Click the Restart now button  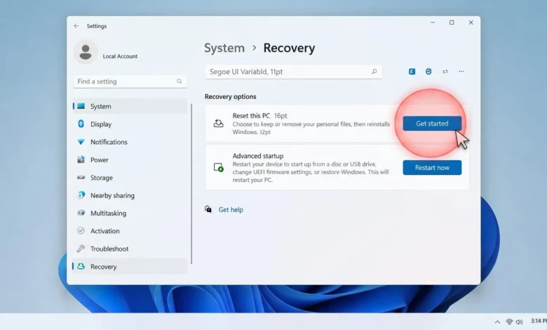(432, 168)
